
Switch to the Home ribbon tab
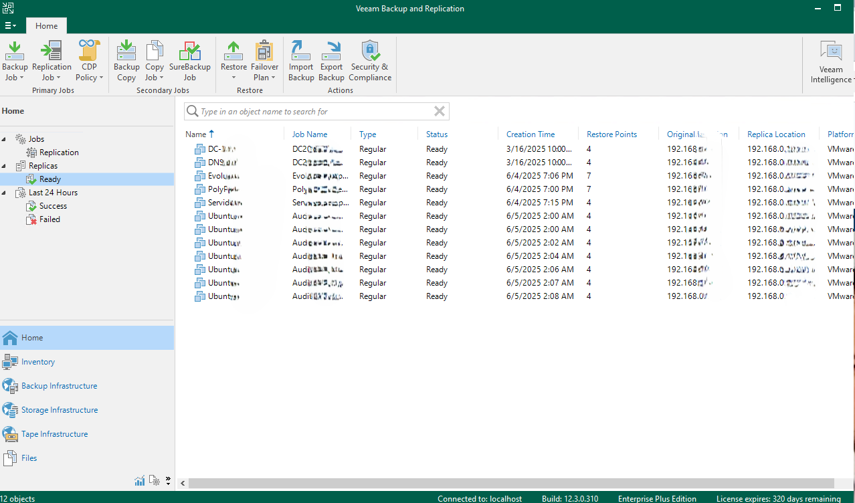tap(46, 26)
